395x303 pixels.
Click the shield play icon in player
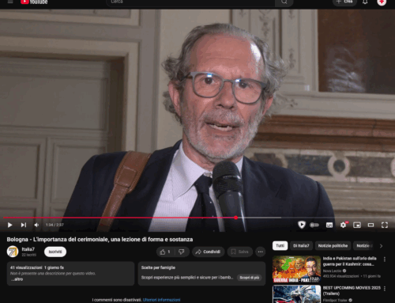pos(302,225)
